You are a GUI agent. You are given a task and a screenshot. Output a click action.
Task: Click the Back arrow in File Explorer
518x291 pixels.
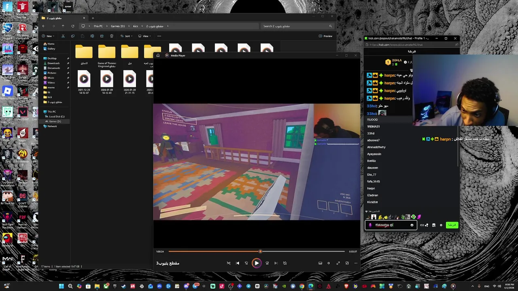[44, 26]
